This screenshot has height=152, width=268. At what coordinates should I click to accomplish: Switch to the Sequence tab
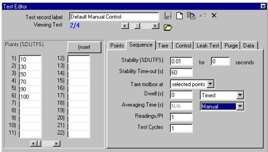[x=141, y=45]
